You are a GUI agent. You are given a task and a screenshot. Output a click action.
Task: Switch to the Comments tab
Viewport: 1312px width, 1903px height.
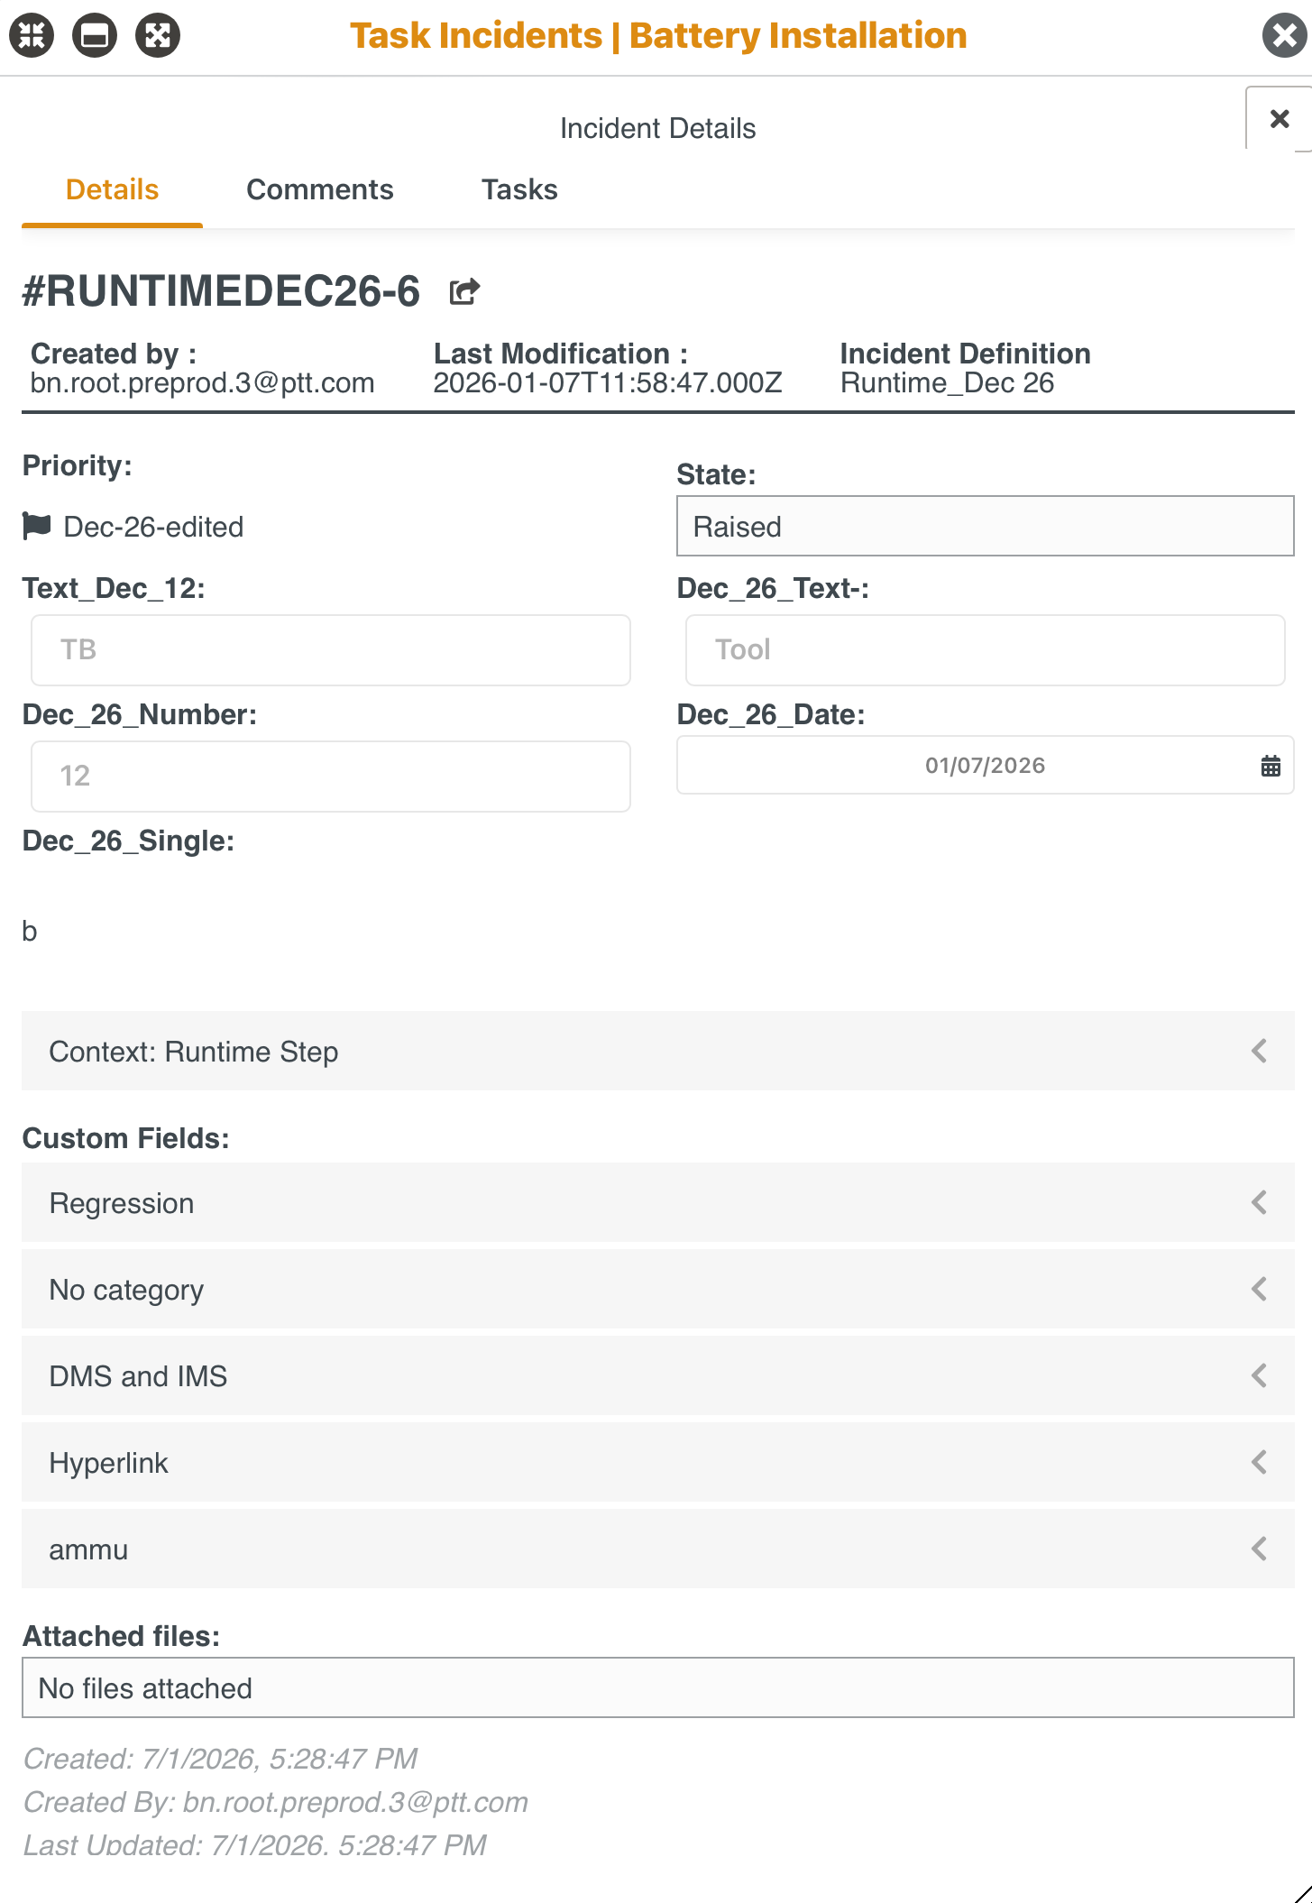(x=319, y=189)
